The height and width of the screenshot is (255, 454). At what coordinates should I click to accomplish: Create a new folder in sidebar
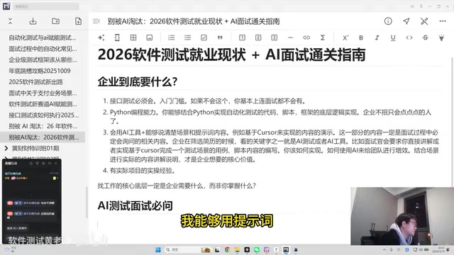pos(55,21)
